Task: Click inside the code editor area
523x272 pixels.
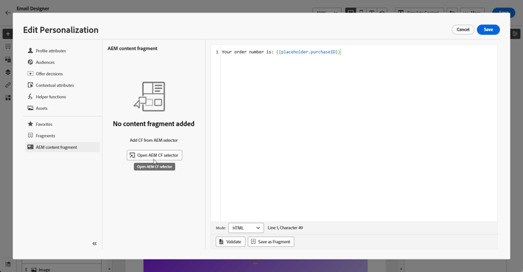Action: pos(358,133)
